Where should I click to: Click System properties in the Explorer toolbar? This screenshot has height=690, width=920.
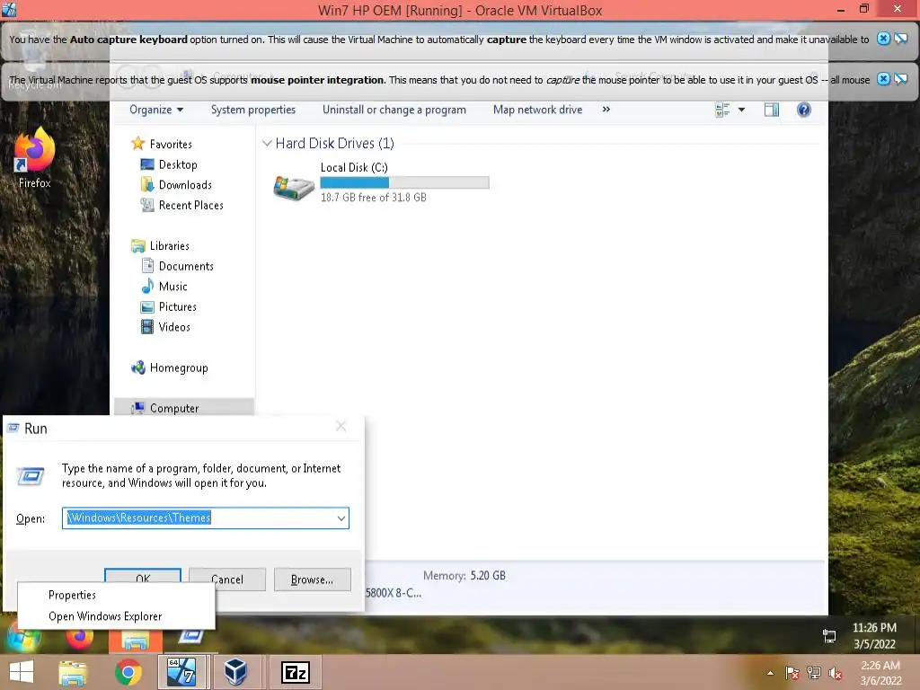[252, 110]
